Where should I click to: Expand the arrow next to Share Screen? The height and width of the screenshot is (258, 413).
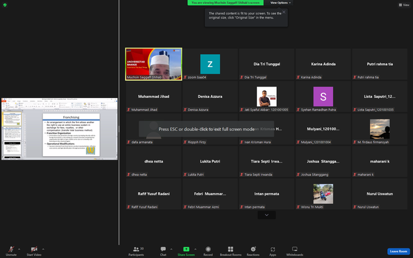[x=195, y=249]
